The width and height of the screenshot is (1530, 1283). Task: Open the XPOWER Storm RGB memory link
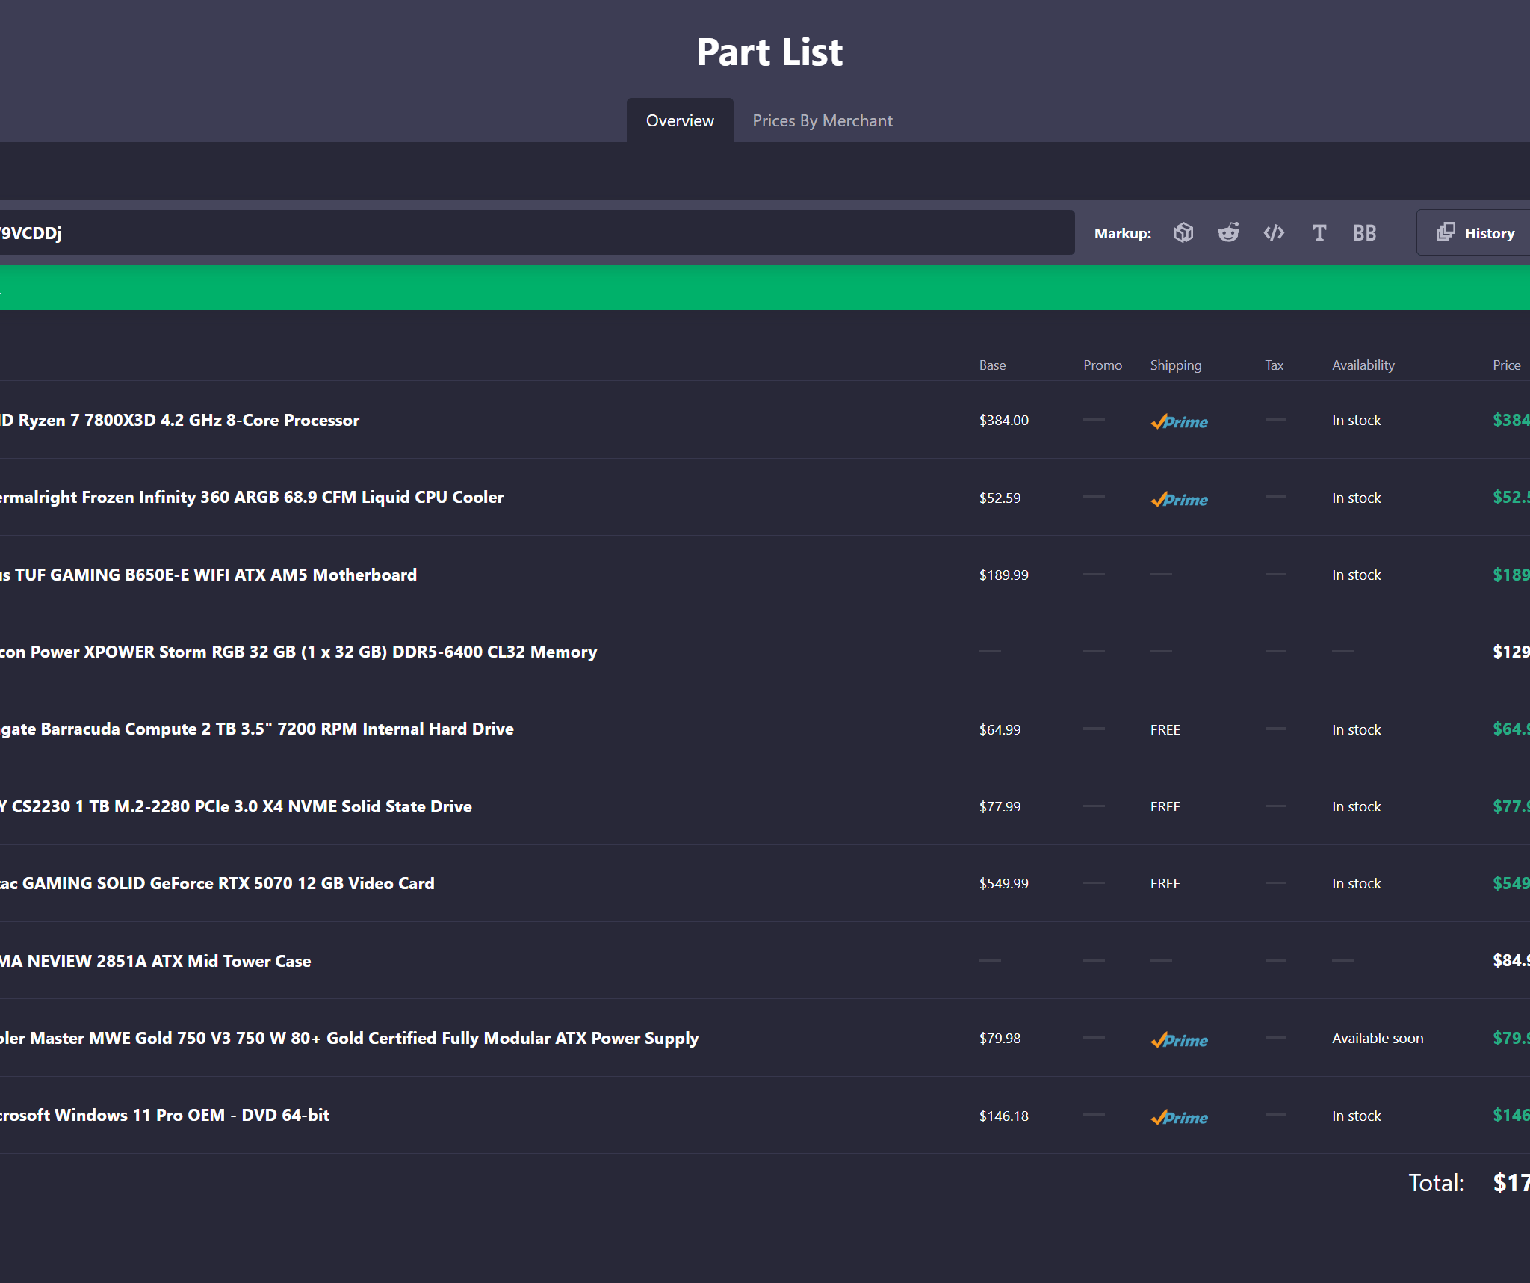299,652
